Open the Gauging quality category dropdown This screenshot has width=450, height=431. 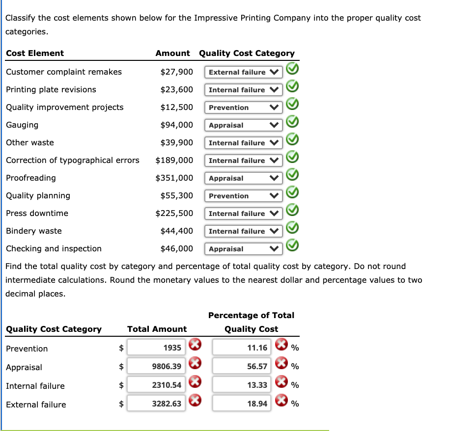[243, 125]
